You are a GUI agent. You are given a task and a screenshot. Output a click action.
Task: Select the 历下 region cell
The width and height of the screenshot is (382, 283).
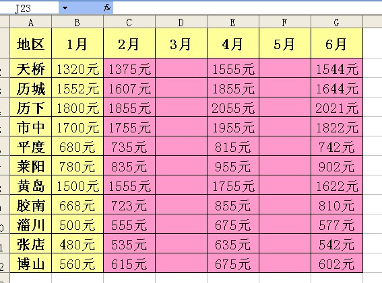(31, 108)
